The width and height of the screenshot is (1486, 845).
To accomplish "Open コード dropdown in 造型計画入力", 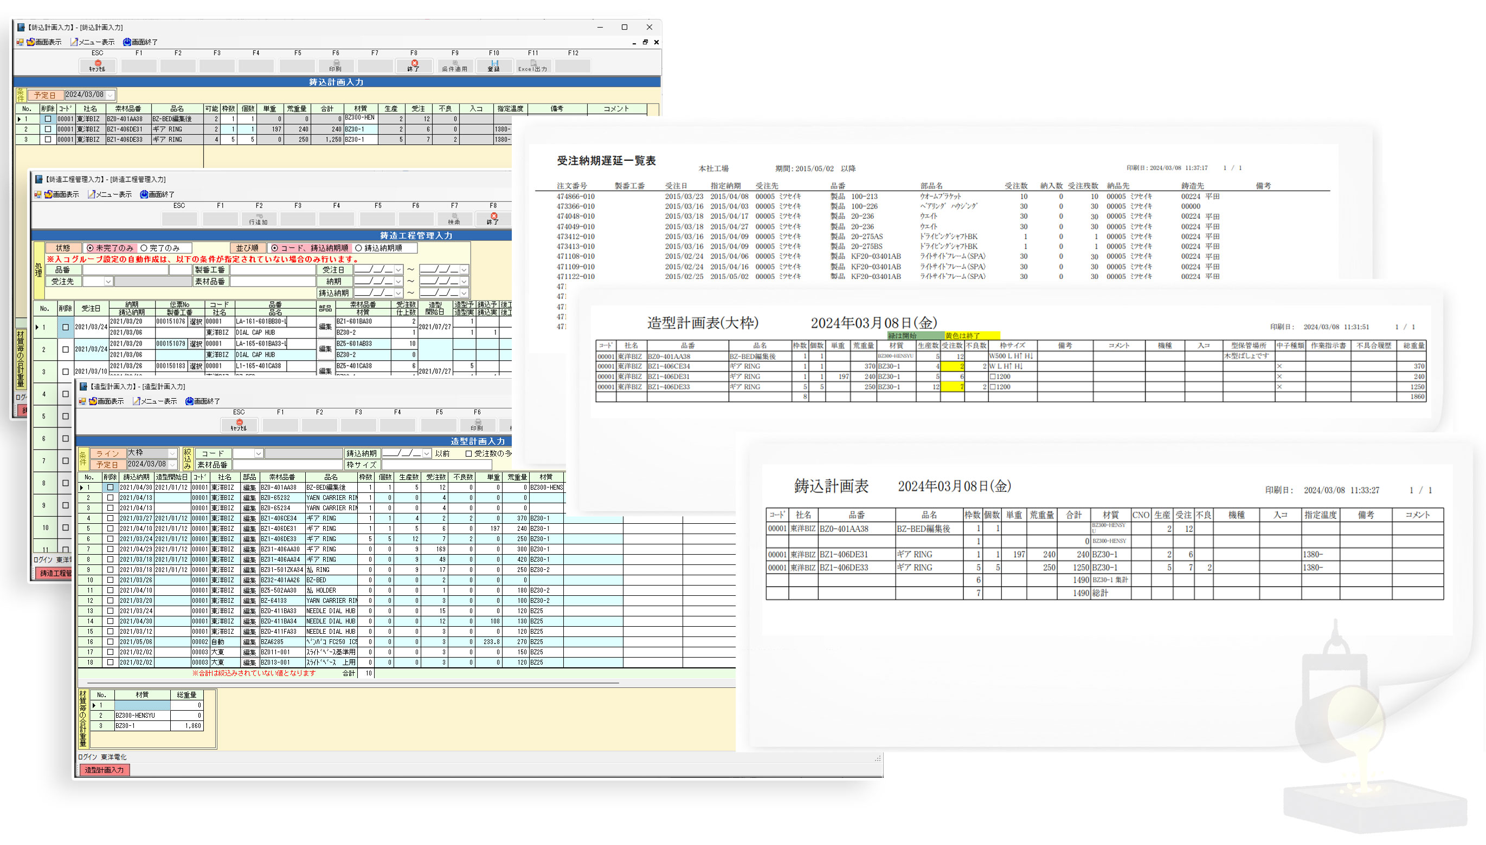I will click(259, 453).
